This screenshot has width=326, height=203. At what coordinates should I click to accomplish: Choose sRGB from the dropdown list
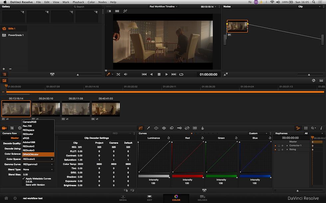pos(38,138)
